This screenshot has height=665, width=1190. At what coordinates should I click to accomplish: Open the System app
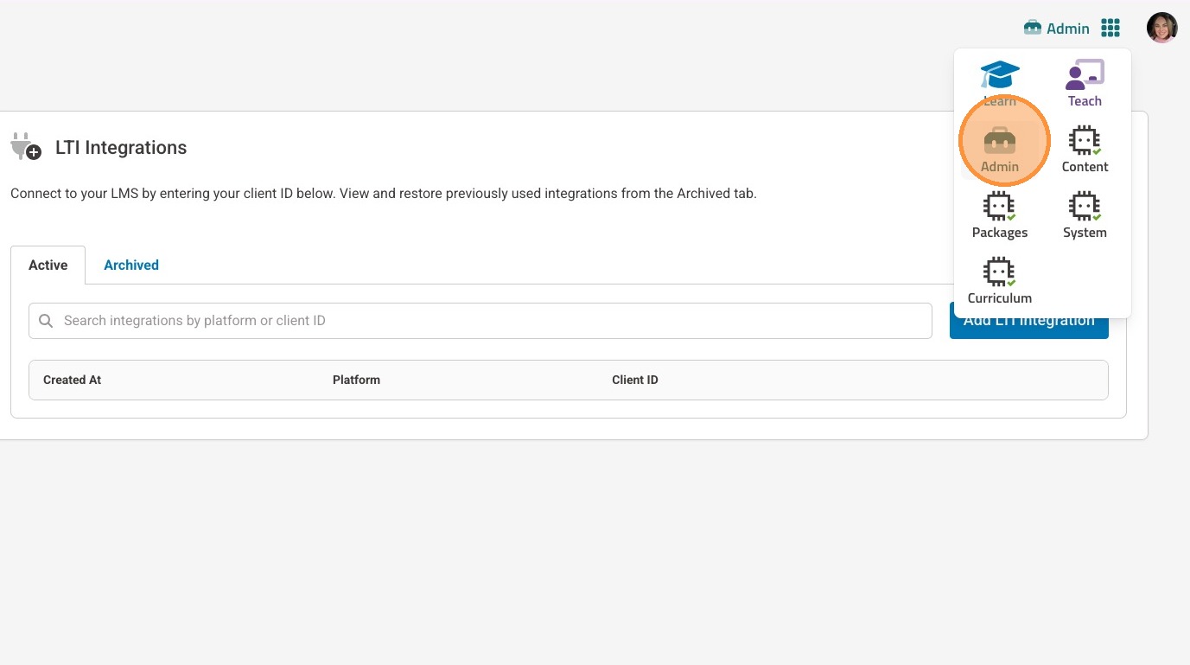click(x=1085, y=214)
